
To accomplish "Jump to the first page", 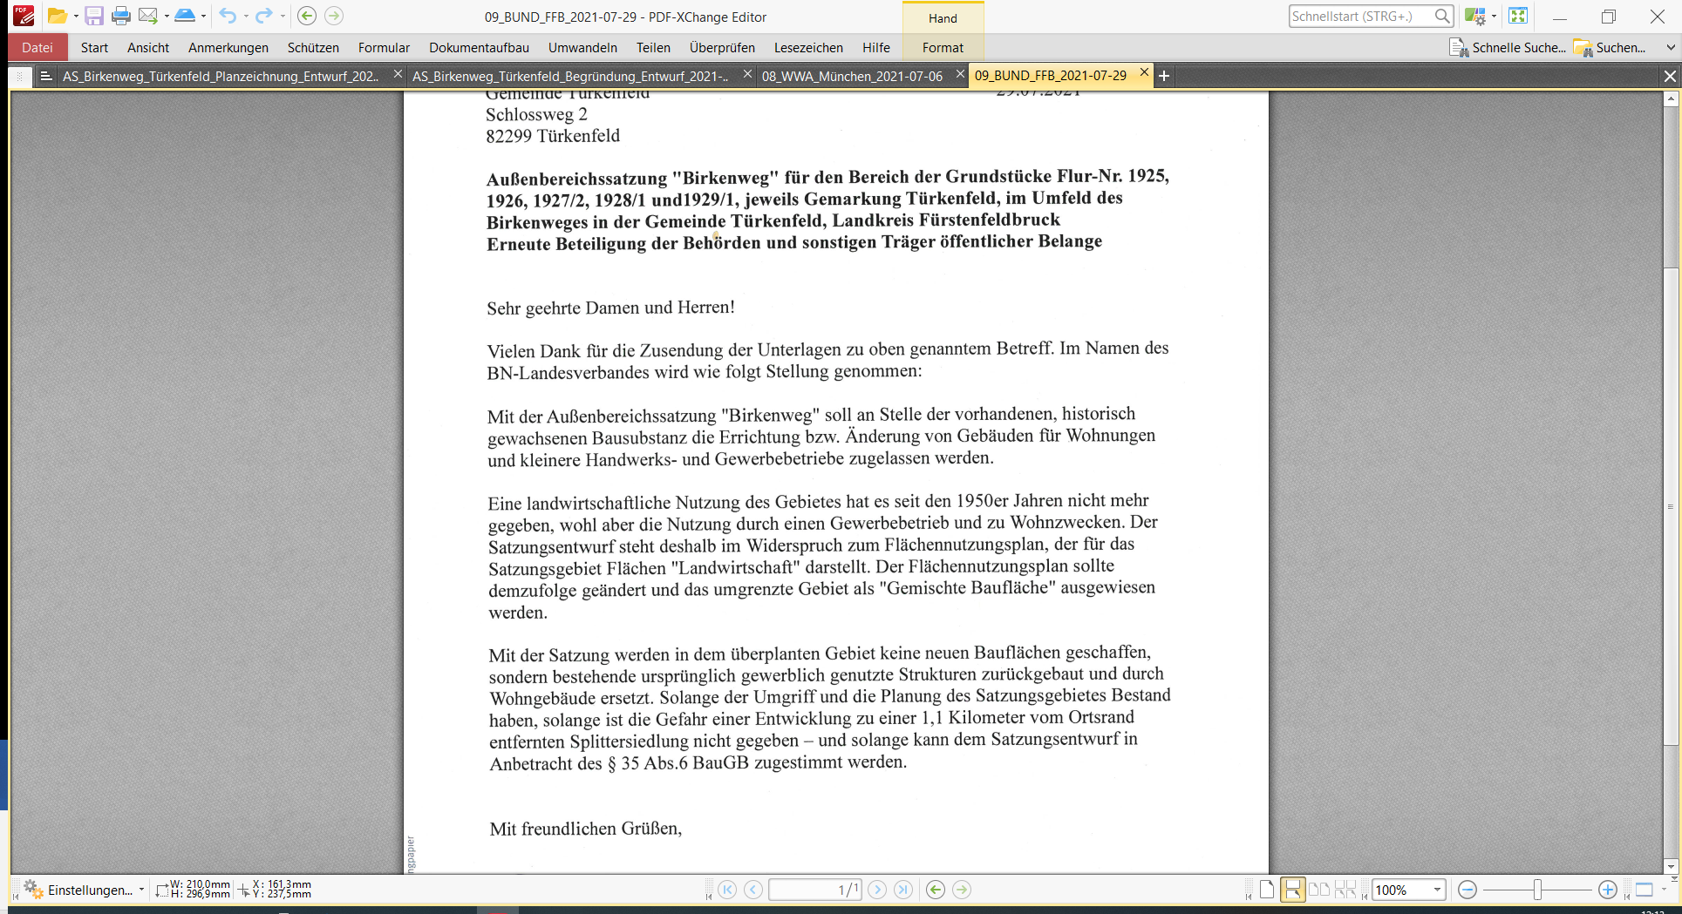I will (x=727, y=890).
